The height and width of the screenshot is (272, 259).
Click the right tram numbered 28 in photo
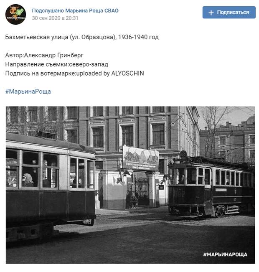click(211, 185)
